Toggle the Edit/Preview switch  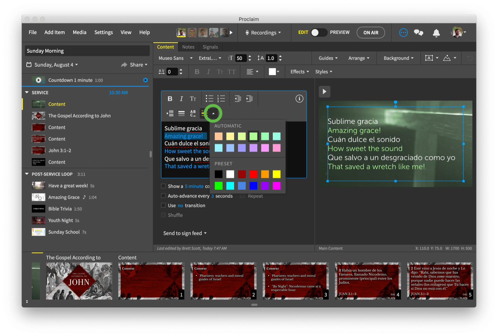coord(319,32)
